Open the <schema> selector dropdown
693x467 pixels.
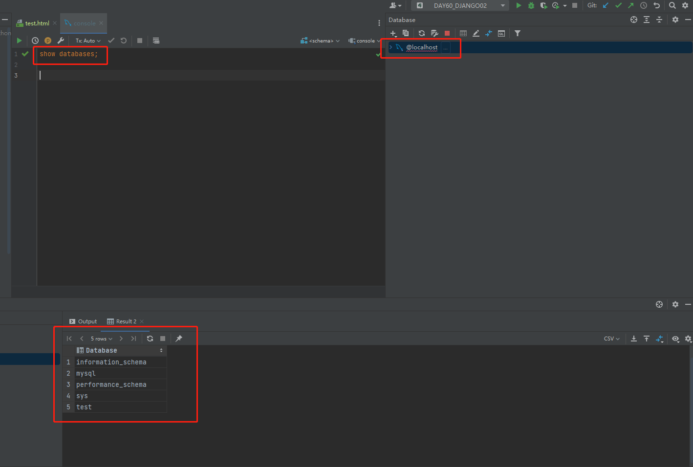point(320,41)
